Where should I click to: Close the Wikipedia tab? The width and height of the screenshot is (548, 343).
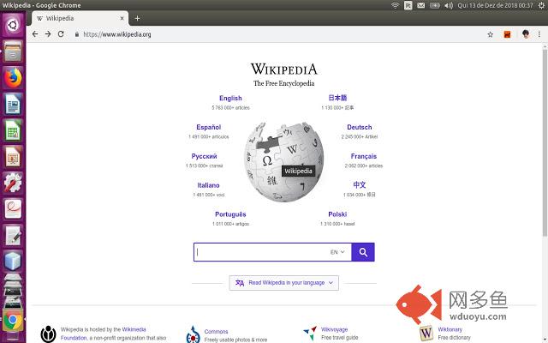[122, 18]
